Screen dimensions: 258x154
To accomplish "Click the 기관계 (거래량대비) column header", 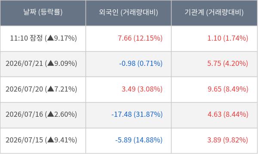I will click(214, 13).
